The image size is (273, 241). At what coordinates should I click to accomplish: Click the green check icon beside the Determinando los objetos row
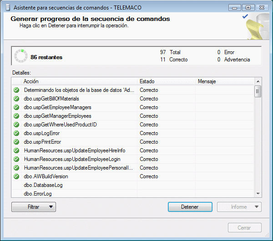[x=16, y=90]
